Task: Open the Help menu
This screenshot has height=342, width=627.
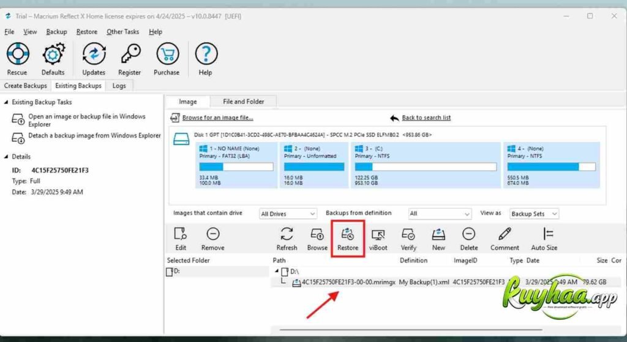Action: 156,32
